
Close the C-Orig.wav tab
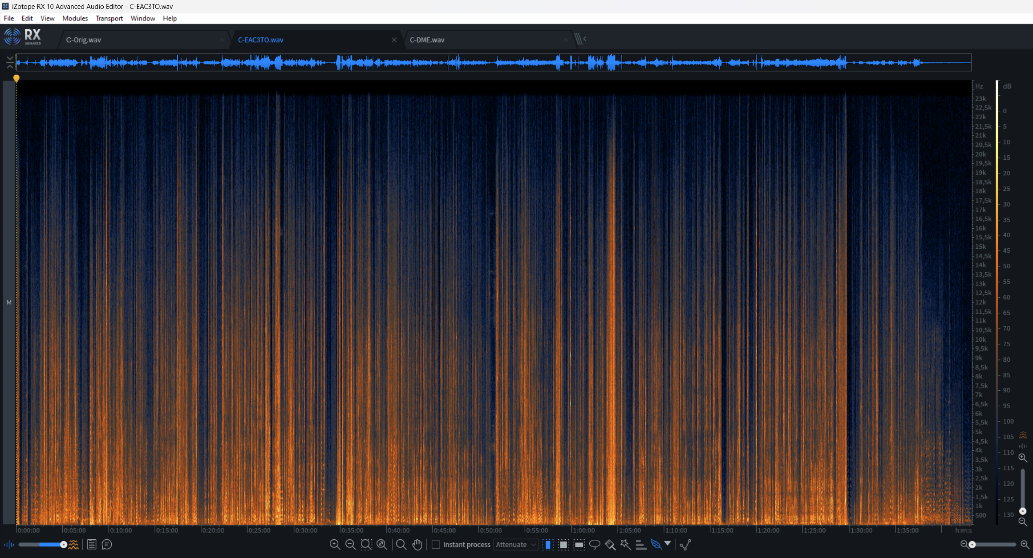222,40
